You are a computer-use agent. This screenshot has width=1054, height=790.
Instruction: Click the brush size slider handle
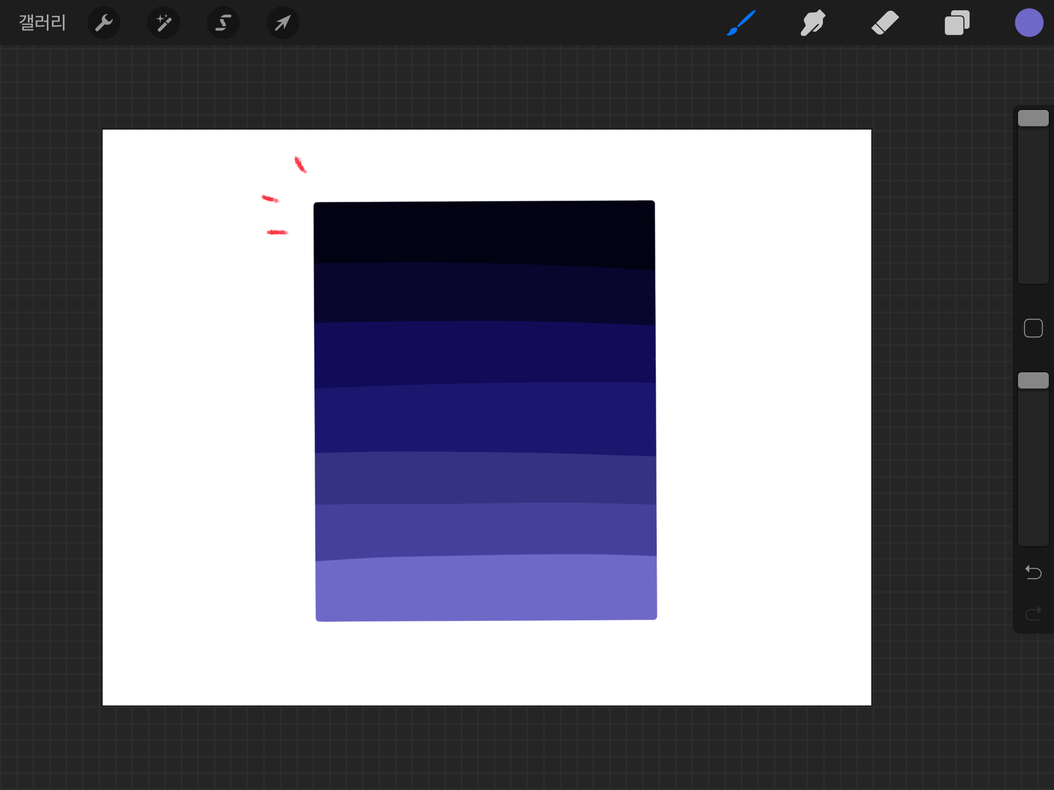point(1033,118)
